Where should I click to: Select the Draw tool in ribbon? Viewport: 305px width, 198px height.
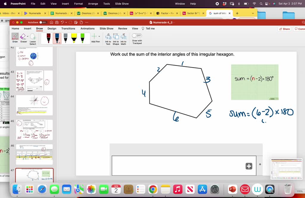click(15, 38)
